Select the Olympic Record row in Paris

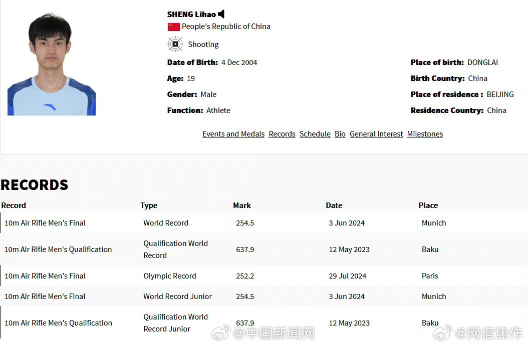tap(170, 276)
